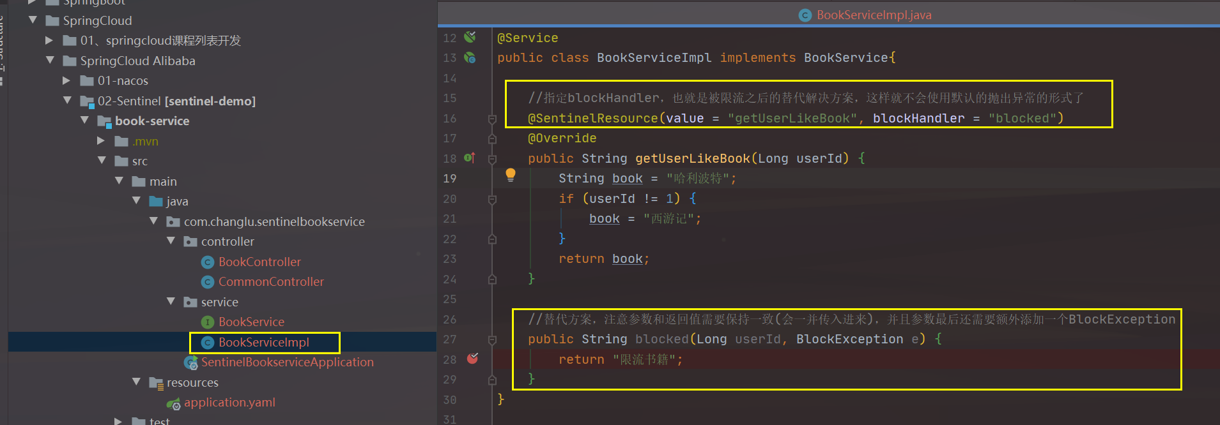
Task: Collapse the src folder arrow
Action: click(x=102, y=160)
